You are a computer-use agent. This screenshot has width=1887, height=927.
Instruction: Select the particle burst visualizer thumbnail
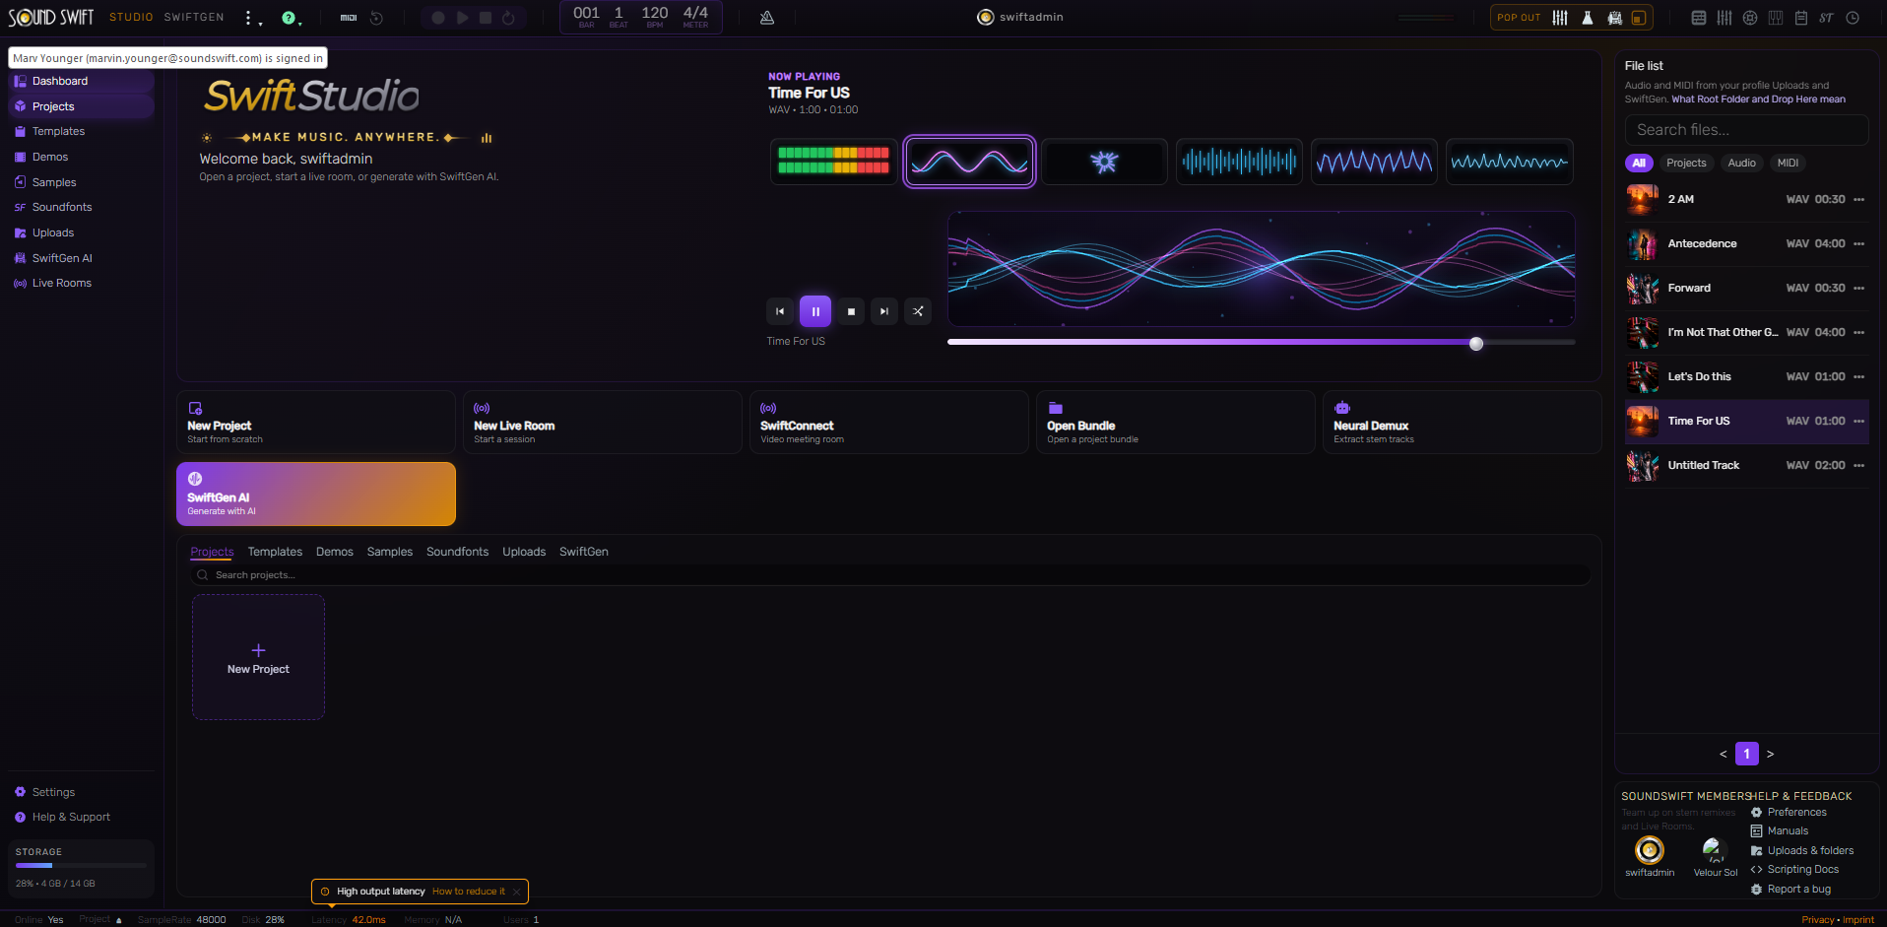pos(1104,162)
